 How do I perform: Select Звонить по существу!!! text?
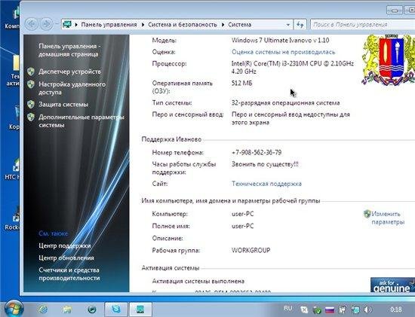[265, 164]
